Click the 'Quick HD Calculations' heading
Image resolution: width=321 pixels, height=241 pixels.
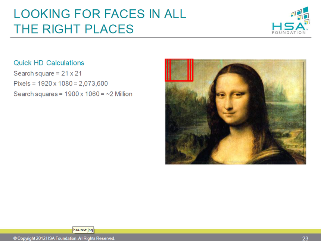[49, 63]
